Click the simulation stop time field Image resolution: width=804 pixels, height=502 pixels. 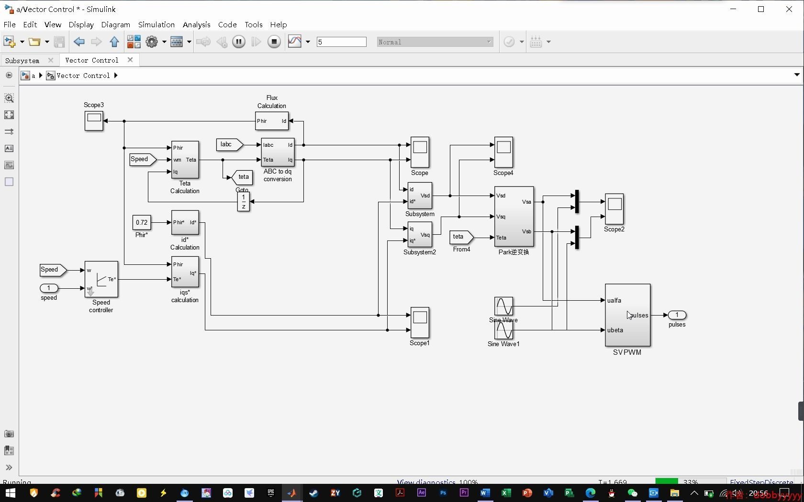(x=341, y=42)
